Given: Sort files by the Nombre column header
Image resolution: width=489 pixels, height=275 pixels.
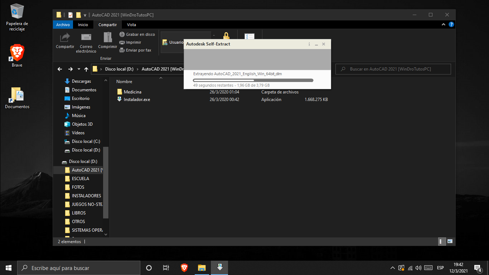Looking at the screenshot, I should pyautogui.click(x=124, y=82).
